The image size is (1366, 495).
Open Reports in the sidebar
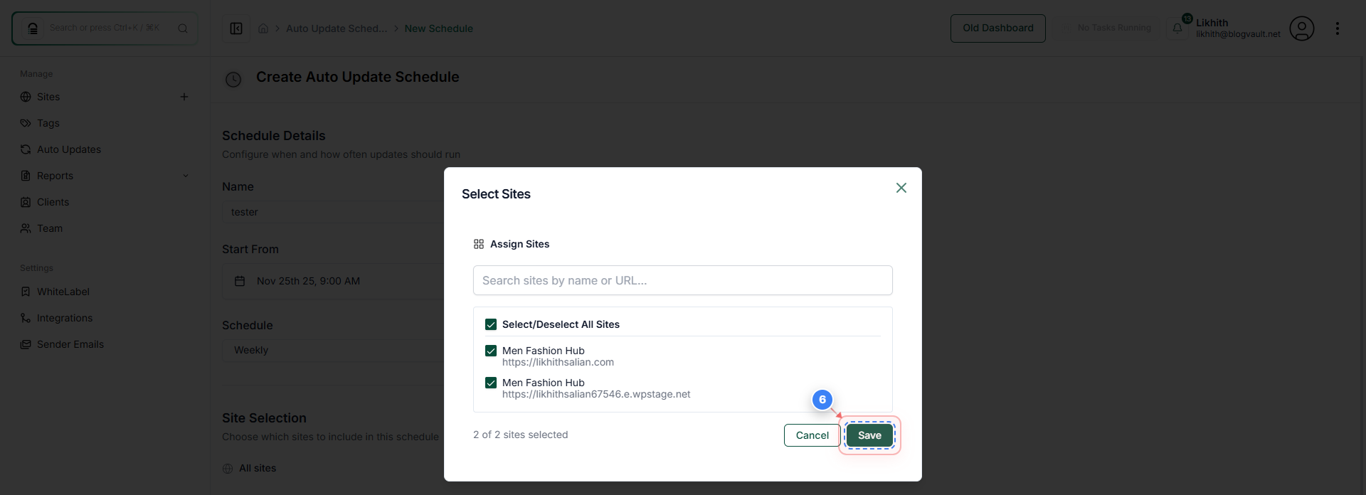(55, 176)
